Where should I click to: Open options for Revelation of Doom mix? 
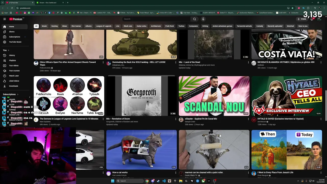tap(176, 119)
